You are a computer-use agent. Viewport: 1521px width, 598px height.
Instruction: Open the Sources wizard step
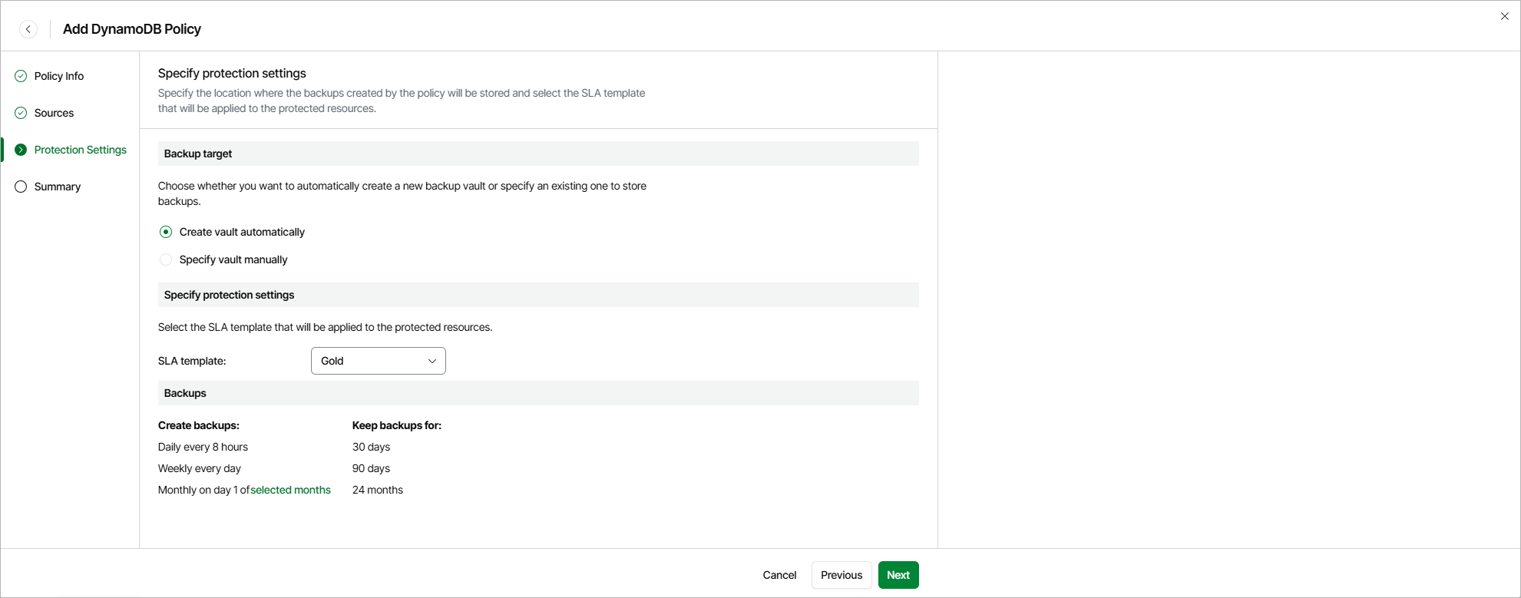point(54,113)
